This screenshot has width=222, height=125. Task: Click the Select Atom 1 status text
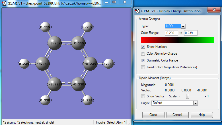click(x=116, y=122)
